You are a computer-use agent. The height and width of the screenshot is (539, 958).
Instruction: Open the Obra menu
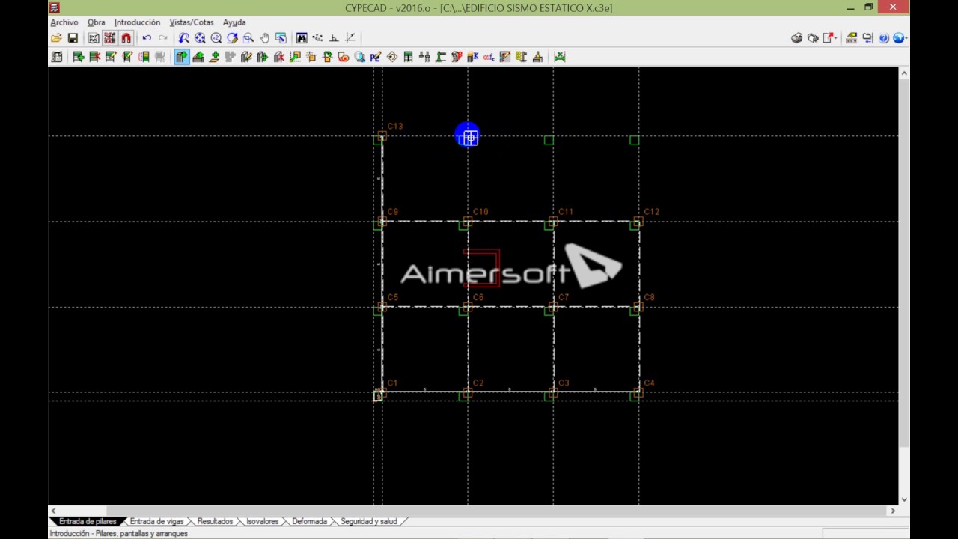tap(97, 22)
